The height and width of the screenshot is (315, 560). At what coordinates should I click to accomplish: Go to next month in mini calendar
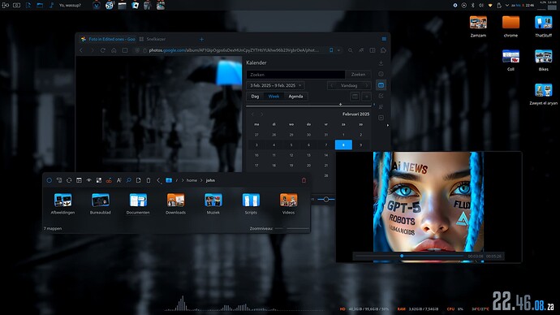point(261,114)
